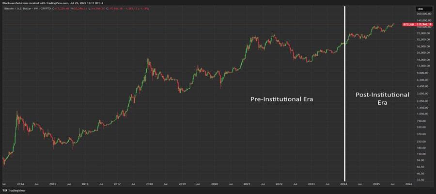Click the Jul label between 2014 and 2015

[x=36, y=184]
